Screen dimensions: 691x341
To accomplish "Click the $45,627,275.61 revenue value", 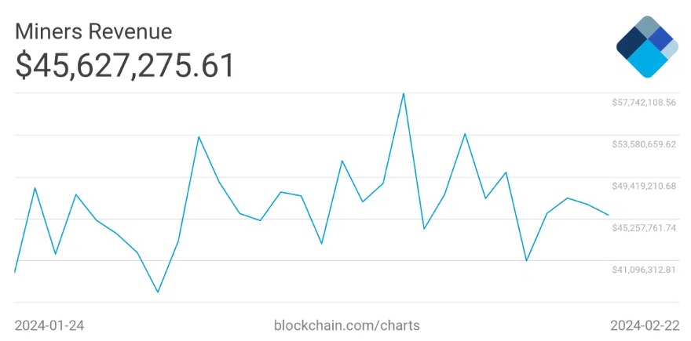I will pos(125,67).
